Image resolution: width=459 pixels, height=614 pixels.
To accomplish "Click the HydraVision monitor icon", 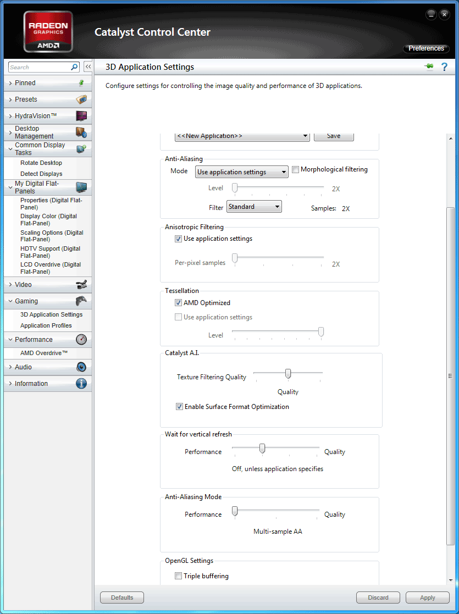I will coord(81,116).
